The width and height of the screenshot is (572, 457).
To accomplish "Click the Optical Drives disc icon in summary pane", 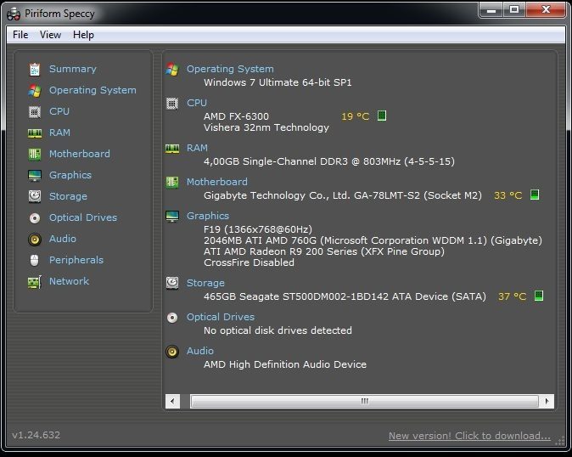I will click(x=172, y=318).
